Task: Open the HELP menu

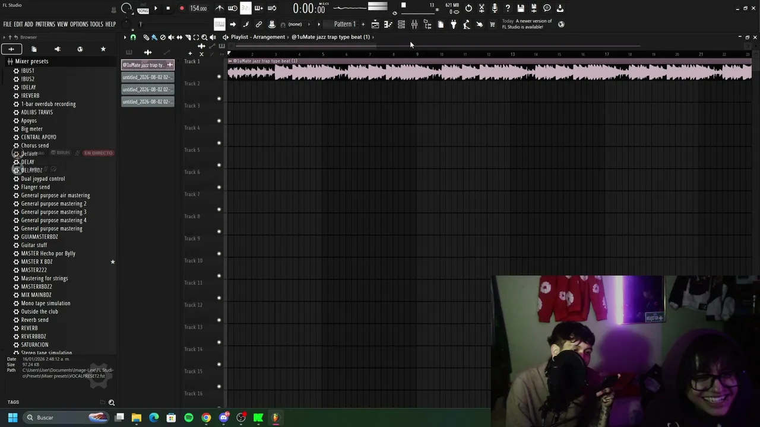Action: click(110, 24)
